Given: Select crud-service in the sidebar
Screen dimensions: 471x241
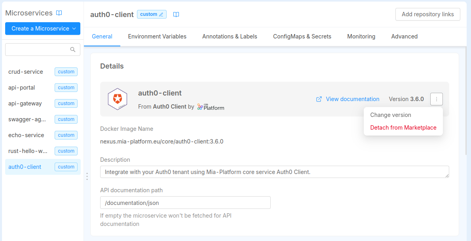Looking at the screenshot, I should click(26, 72).
